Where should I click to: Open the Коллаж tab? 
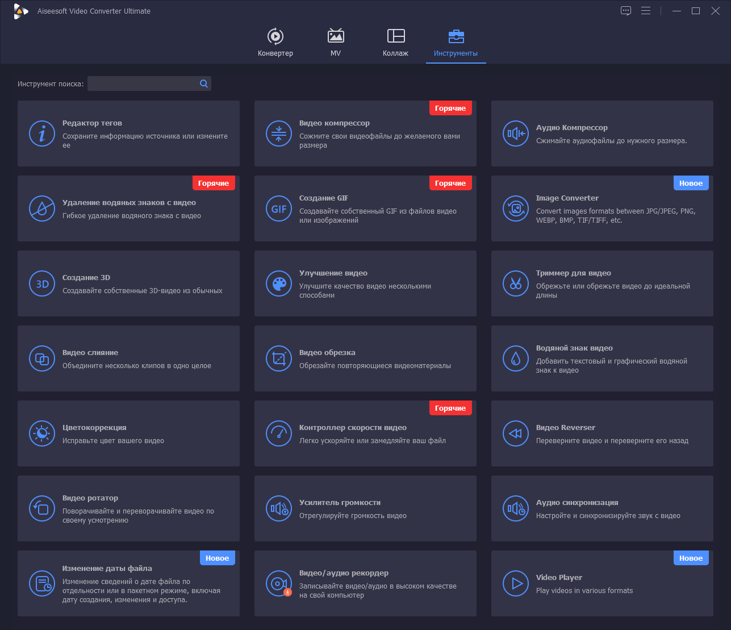click(396, 43)
